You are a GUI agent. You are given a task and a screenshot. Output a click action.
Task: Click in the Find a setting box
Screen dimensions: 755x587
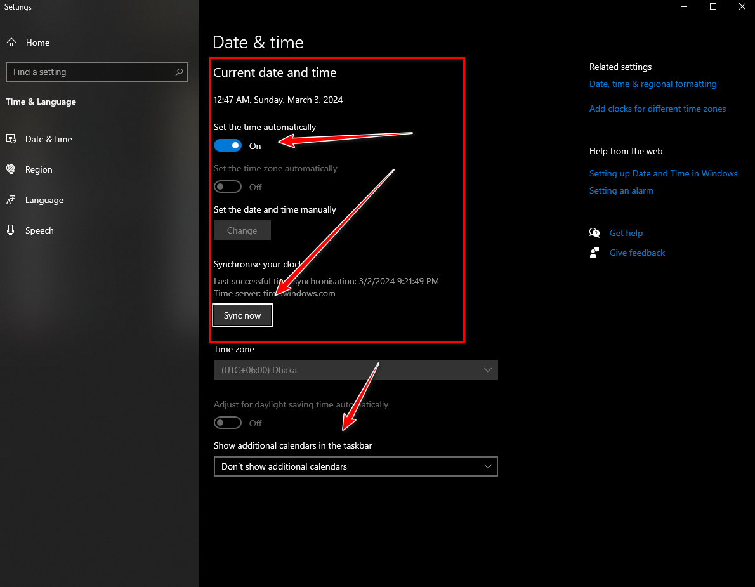[89, 72]
